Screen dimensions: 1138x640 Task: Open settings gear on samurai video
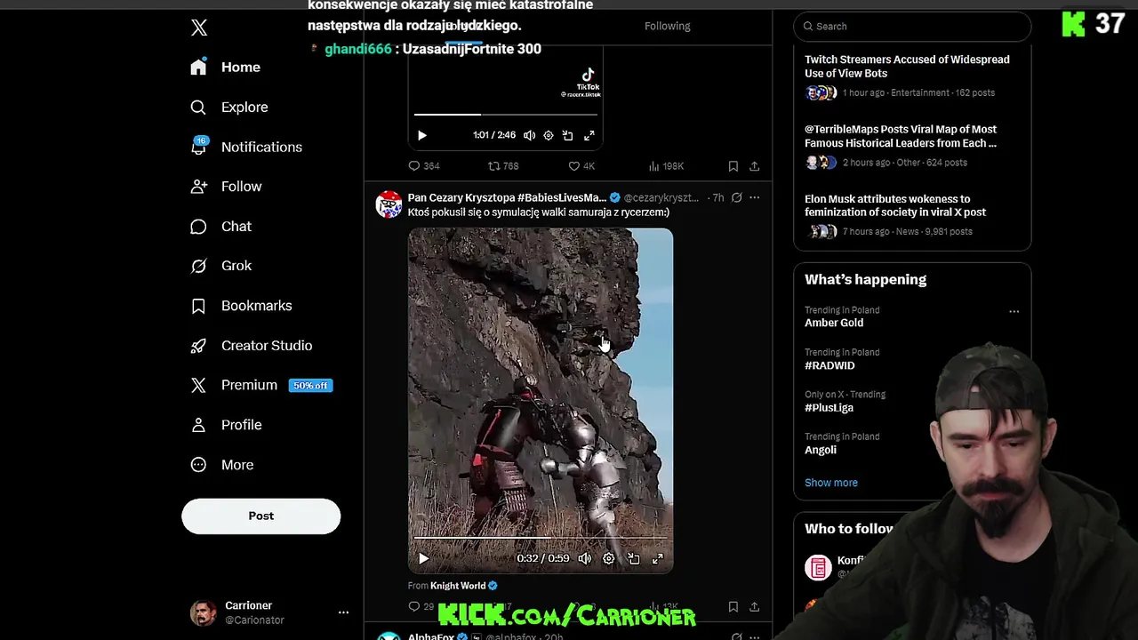point(608,558)
